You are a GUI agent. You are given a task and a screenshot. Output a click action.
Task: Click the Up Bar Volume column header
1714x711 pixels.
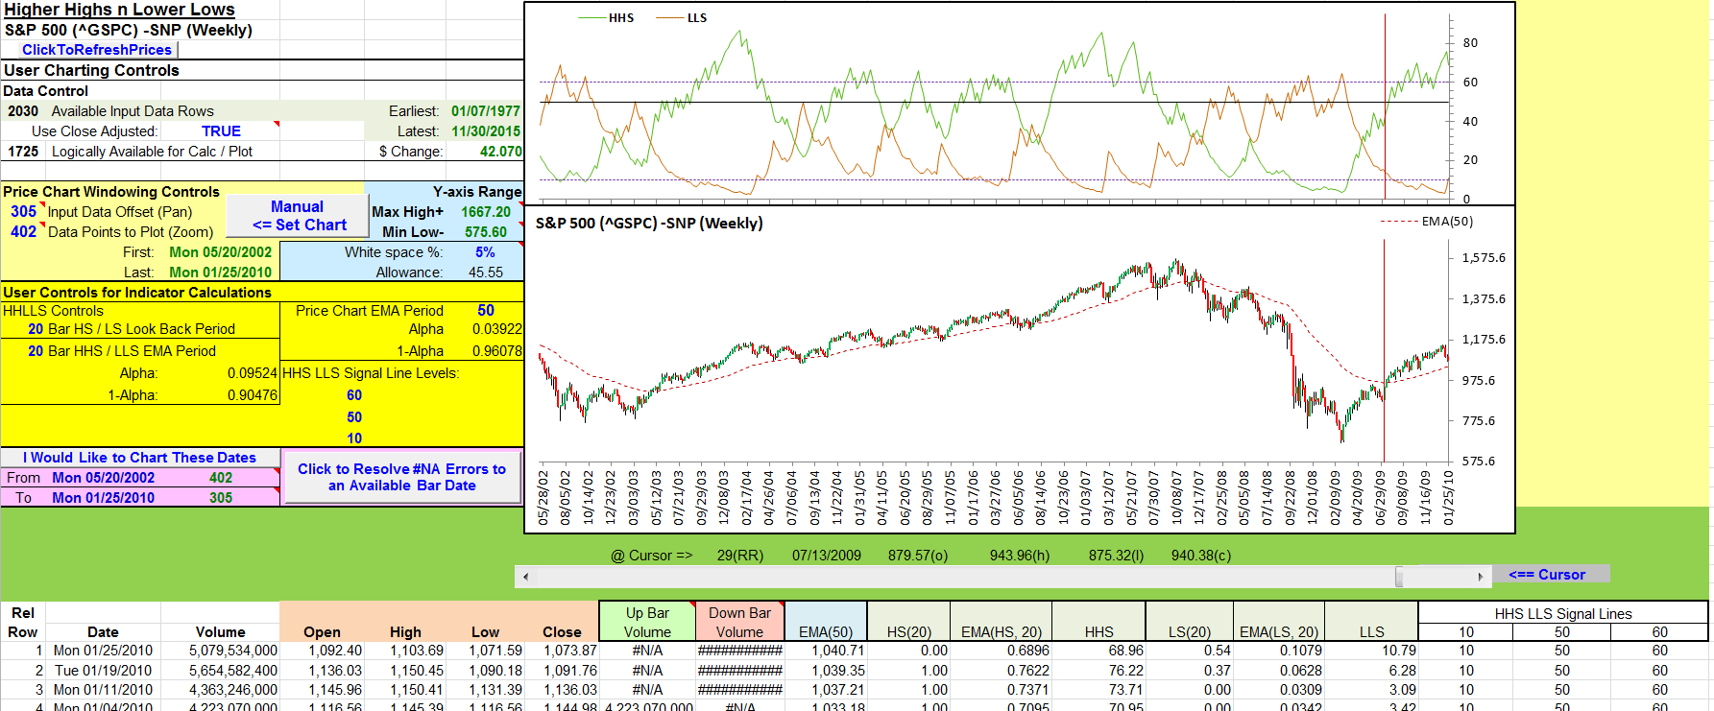click(647, 622)
